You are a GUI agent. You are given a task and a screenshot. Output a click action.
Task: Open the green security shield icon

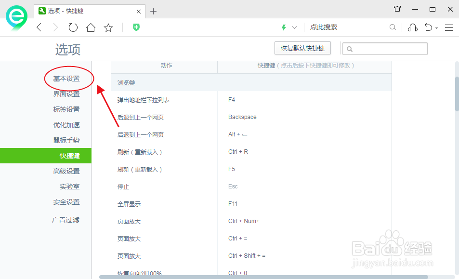click(136, 27)
